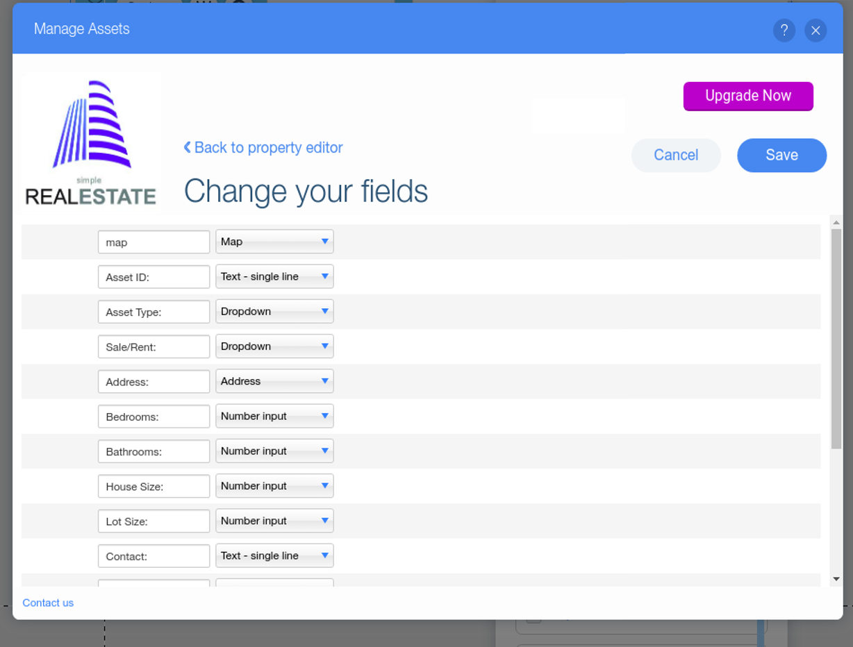Click the Change your fields heading

306,191
